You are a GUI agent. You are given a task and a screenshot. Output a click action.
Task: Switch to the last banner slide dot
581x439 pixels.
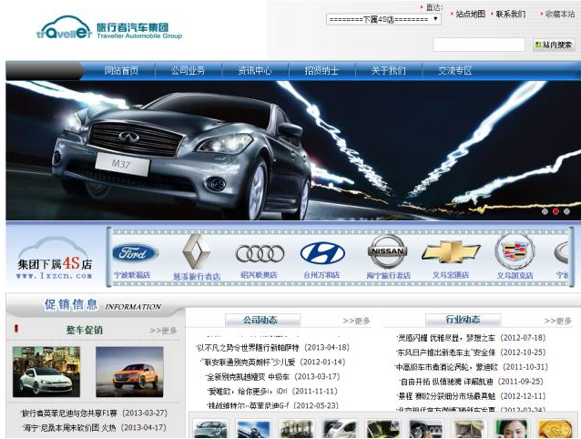tap(566, 211)
